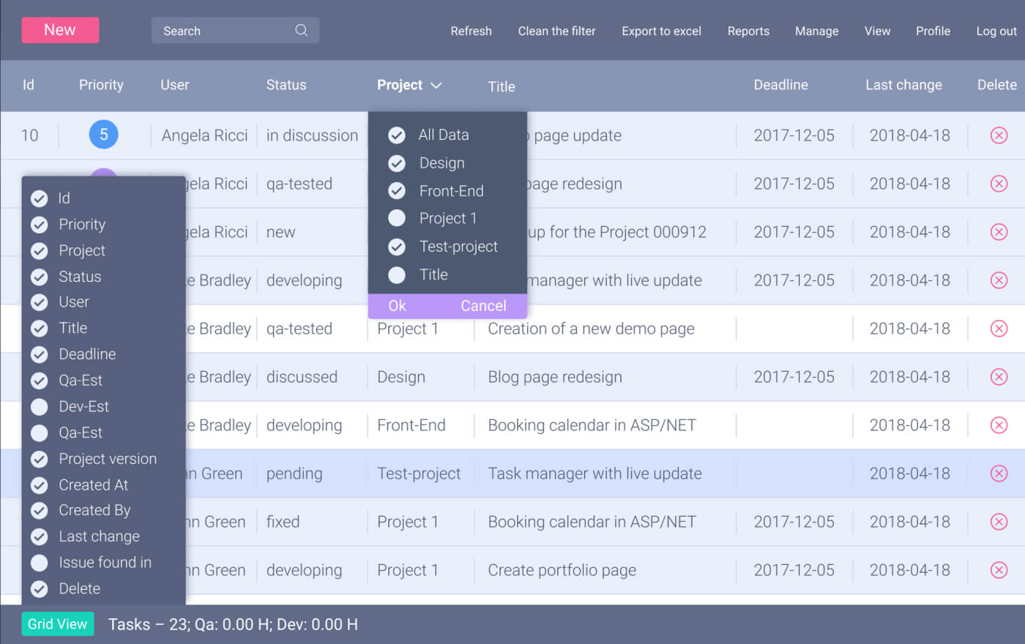Click the pink New button
This screenshot has width=1025, height=644.
[60, 30]
